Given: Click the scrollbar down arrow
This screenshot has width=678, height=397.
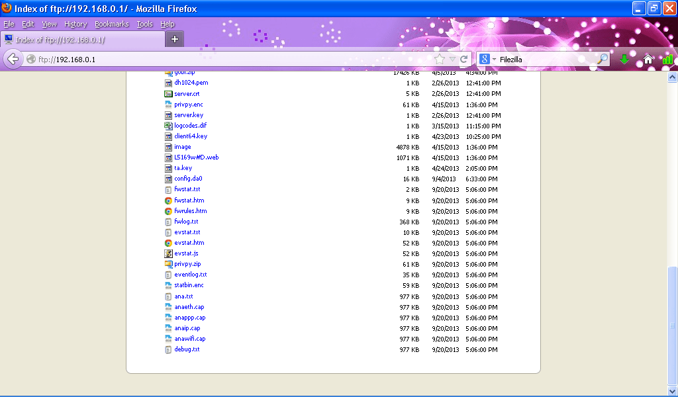Looking at the screenshot, I should (673, 390).
